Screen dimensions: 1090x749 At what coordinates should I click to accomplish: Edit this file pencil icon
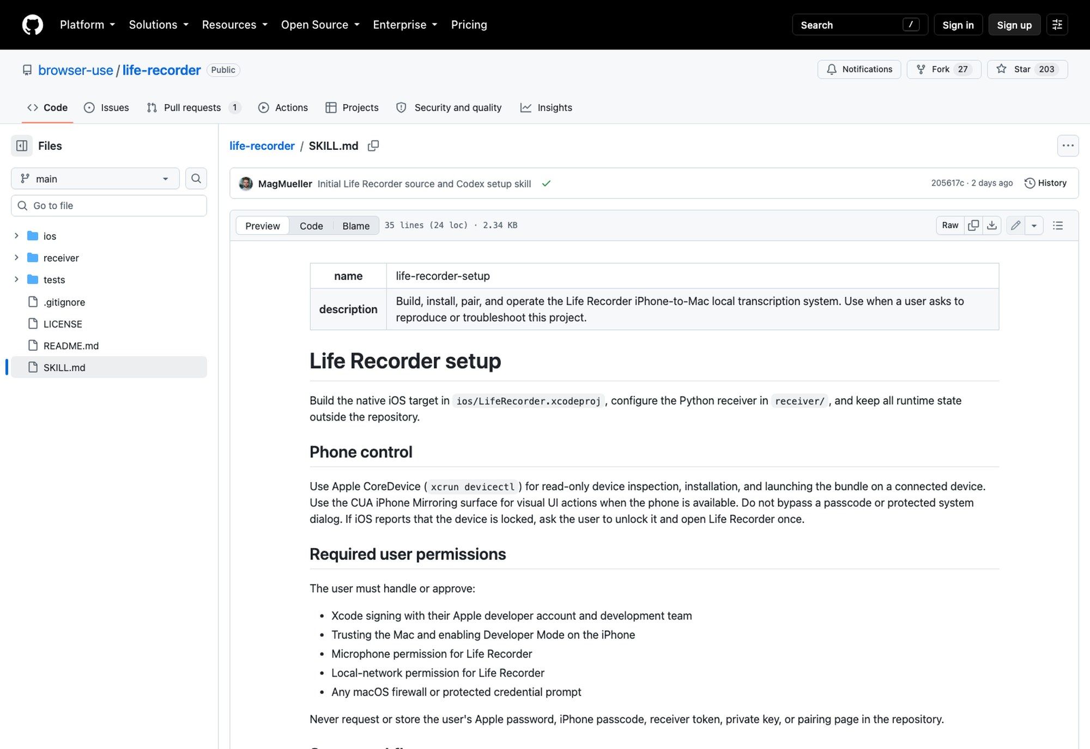(1015, 226)
